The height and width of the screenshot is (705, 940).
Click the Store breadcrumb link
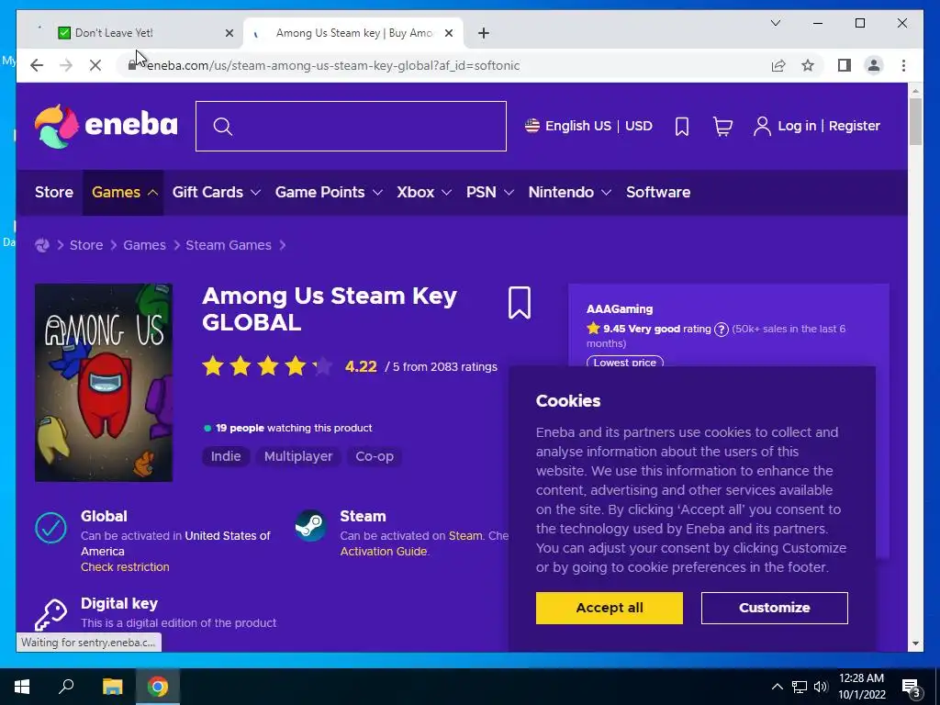pos(86,245)
